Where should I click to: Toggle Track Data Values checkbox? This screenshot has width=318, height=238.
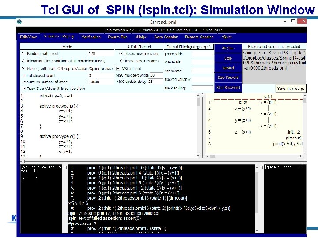click(23, 89)
